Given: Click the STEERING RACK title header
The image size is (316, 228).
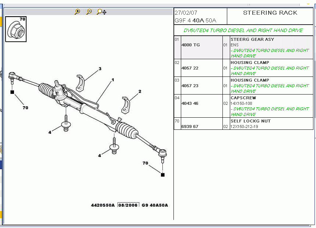Looking at the screenshot, I should 270,13.
